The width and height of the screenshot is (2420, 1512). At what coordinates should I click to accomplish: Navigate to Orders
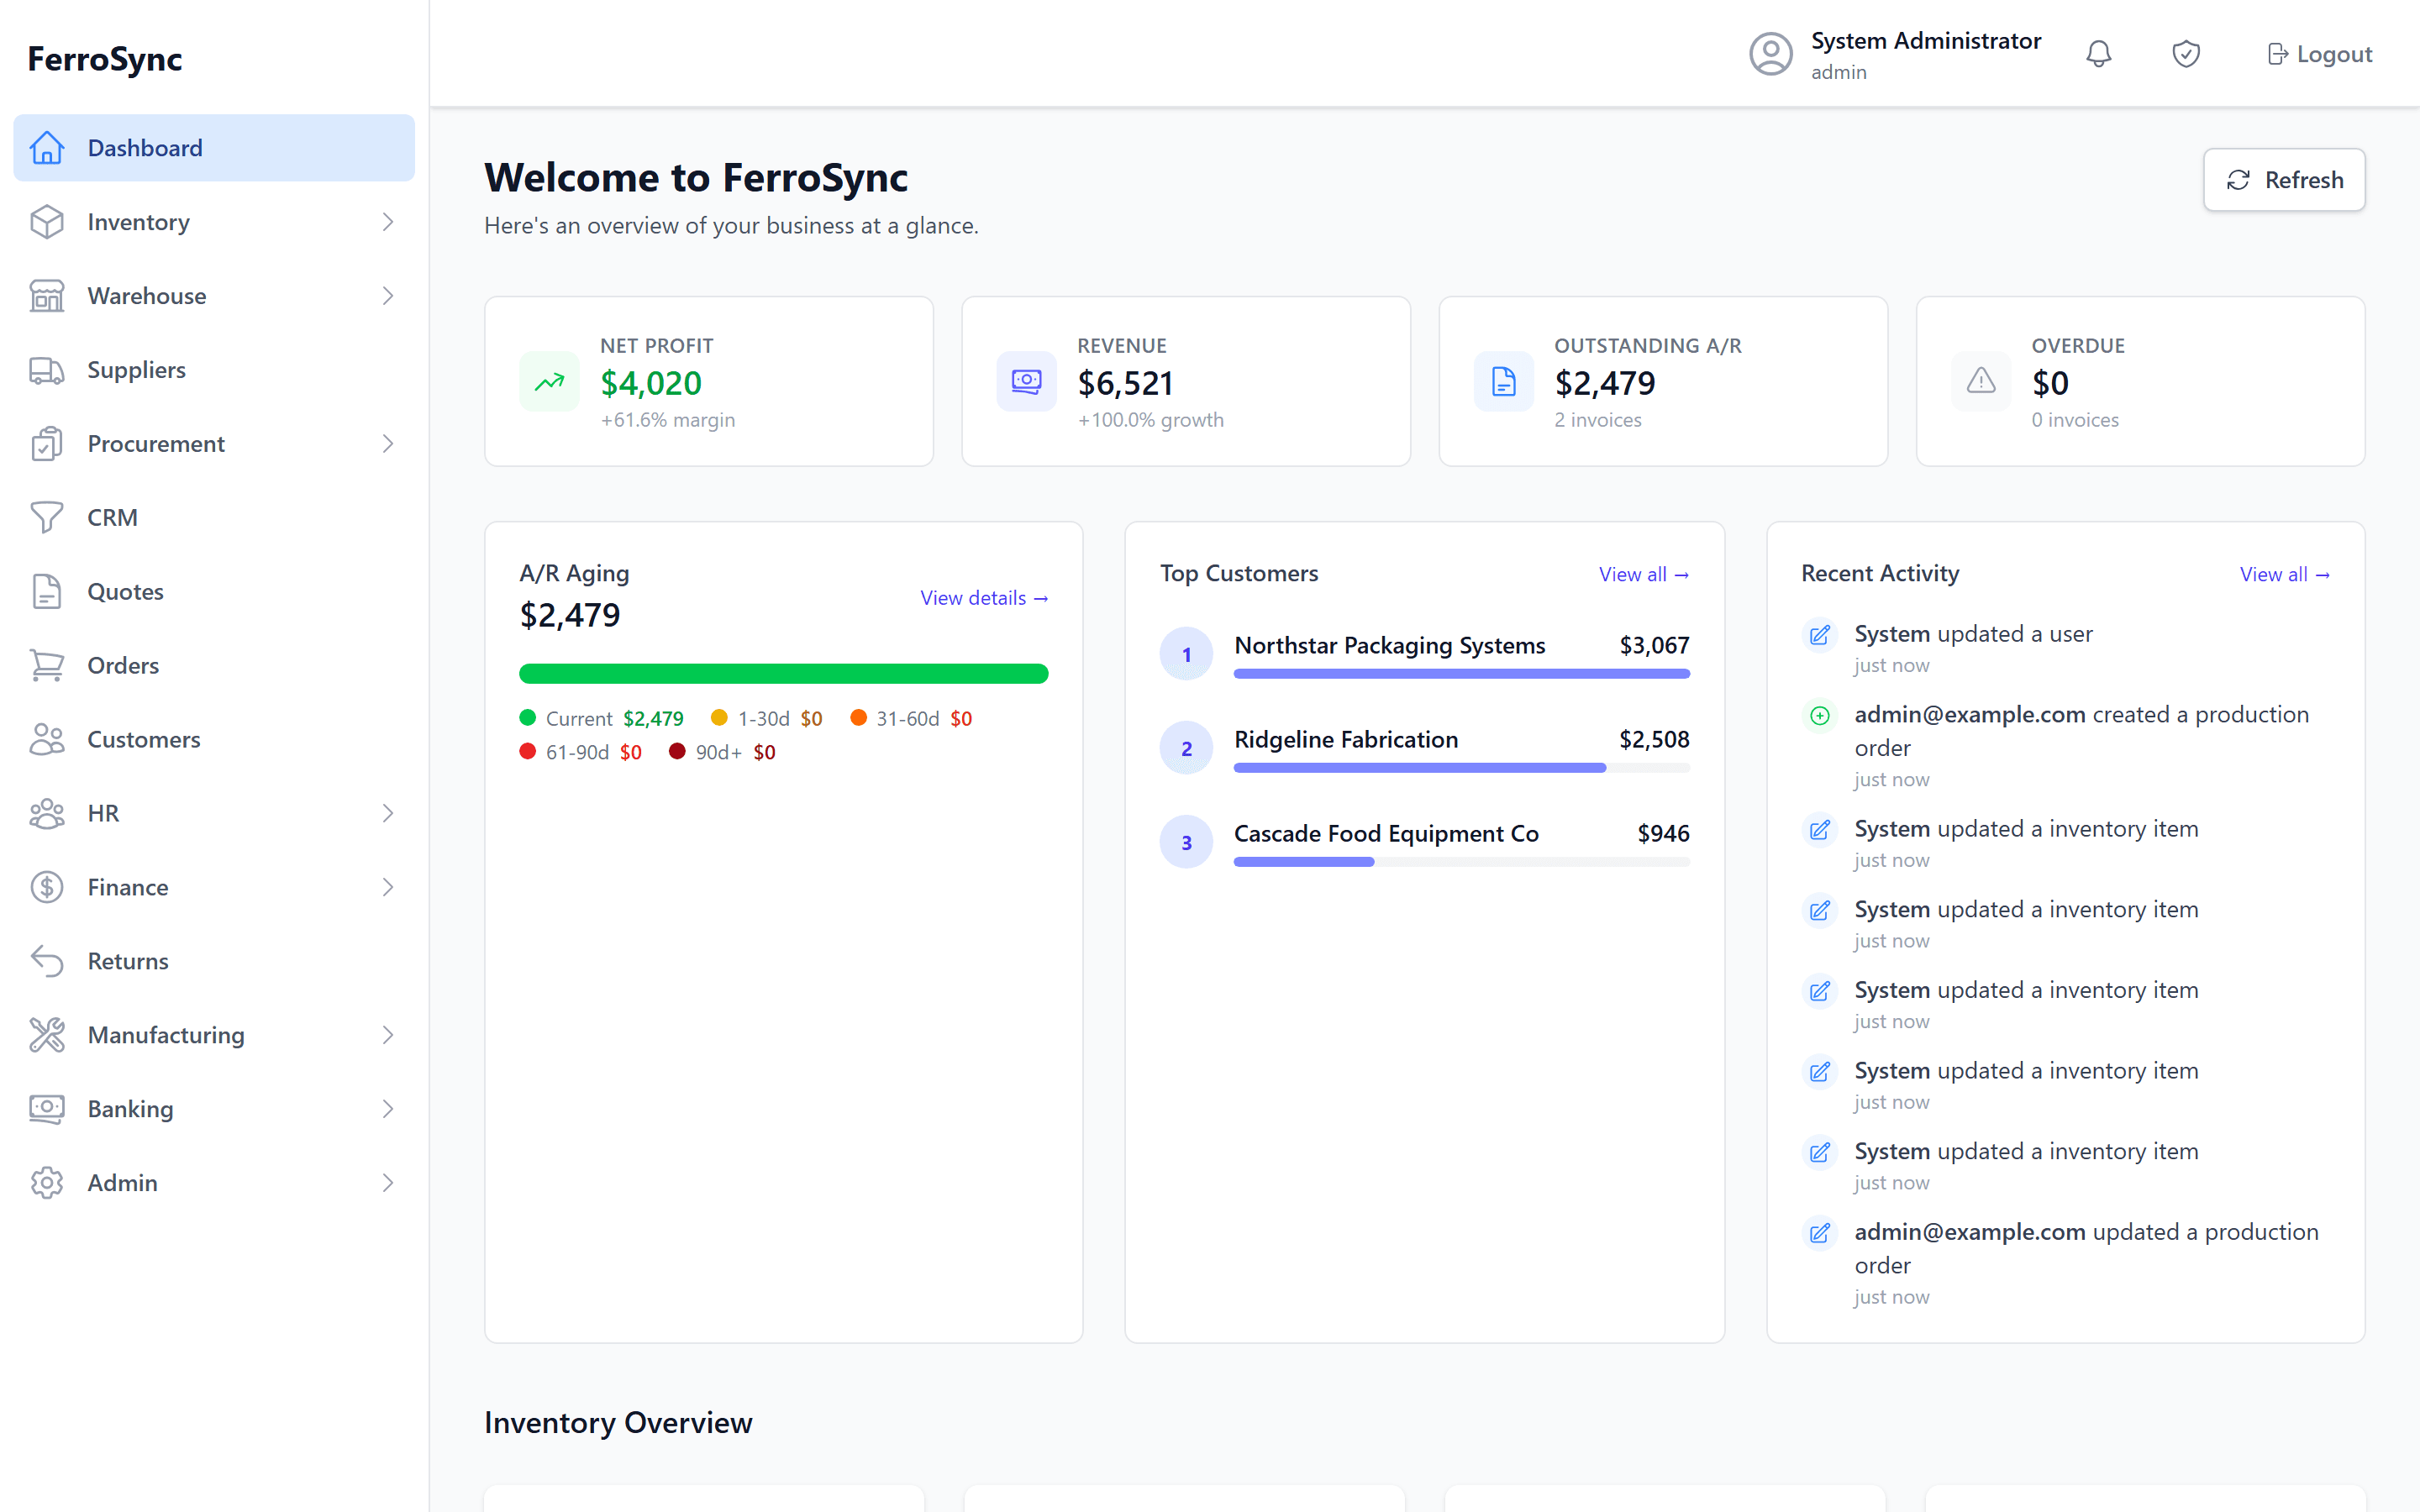[x=214, y=666]
